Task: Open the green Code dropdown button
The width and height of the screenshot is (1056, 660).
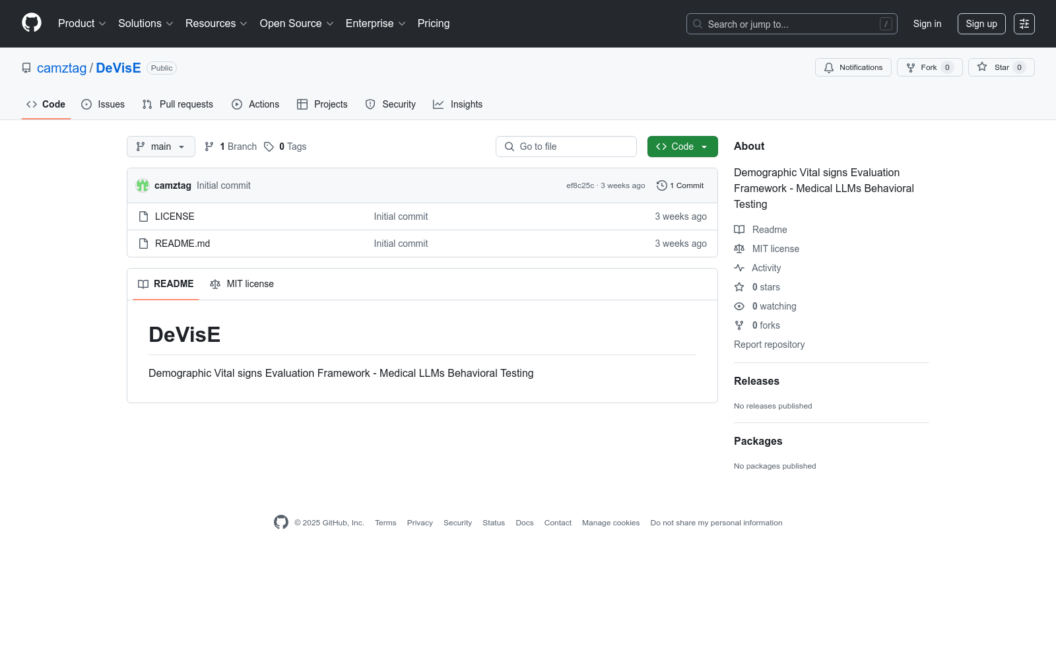Action: (682, 147)
